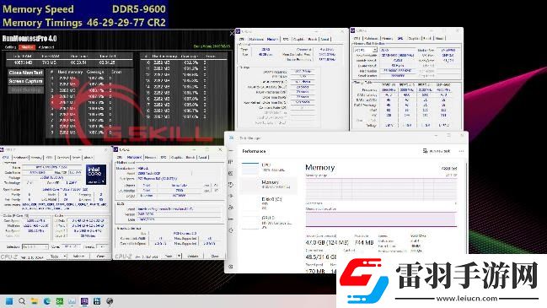Image resolution: width=547 pixels, height=308 pixels.
Task: Click Validate in CPU-Z CPU window
Action: pos(78,257)
